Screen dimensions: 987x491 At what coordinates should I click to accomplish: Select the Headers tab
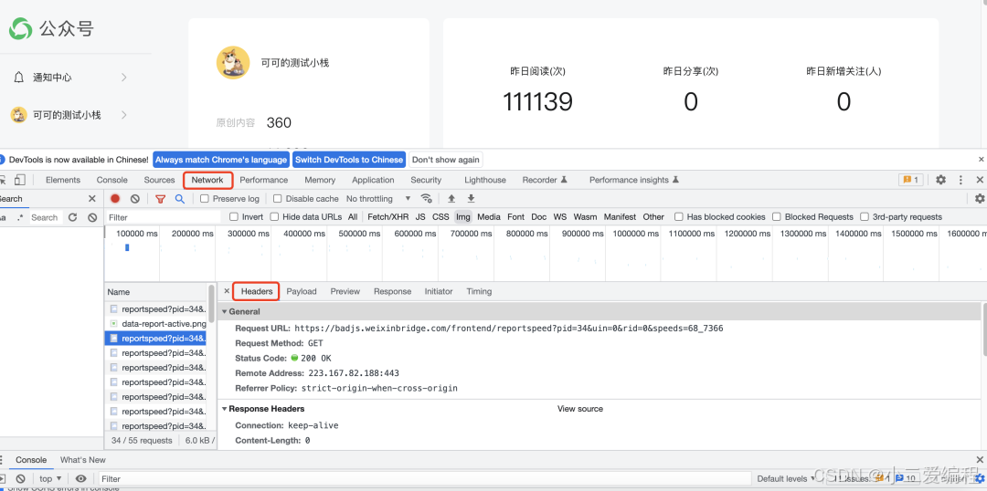click(257, 291)
